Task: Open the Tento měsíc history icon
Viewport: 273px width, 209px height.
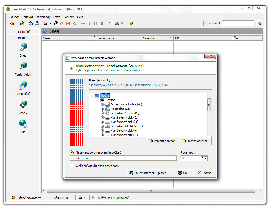Action: (23, 86)
